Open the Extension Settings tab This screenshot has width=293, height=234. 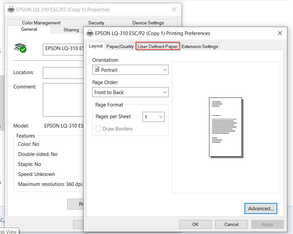200,46
